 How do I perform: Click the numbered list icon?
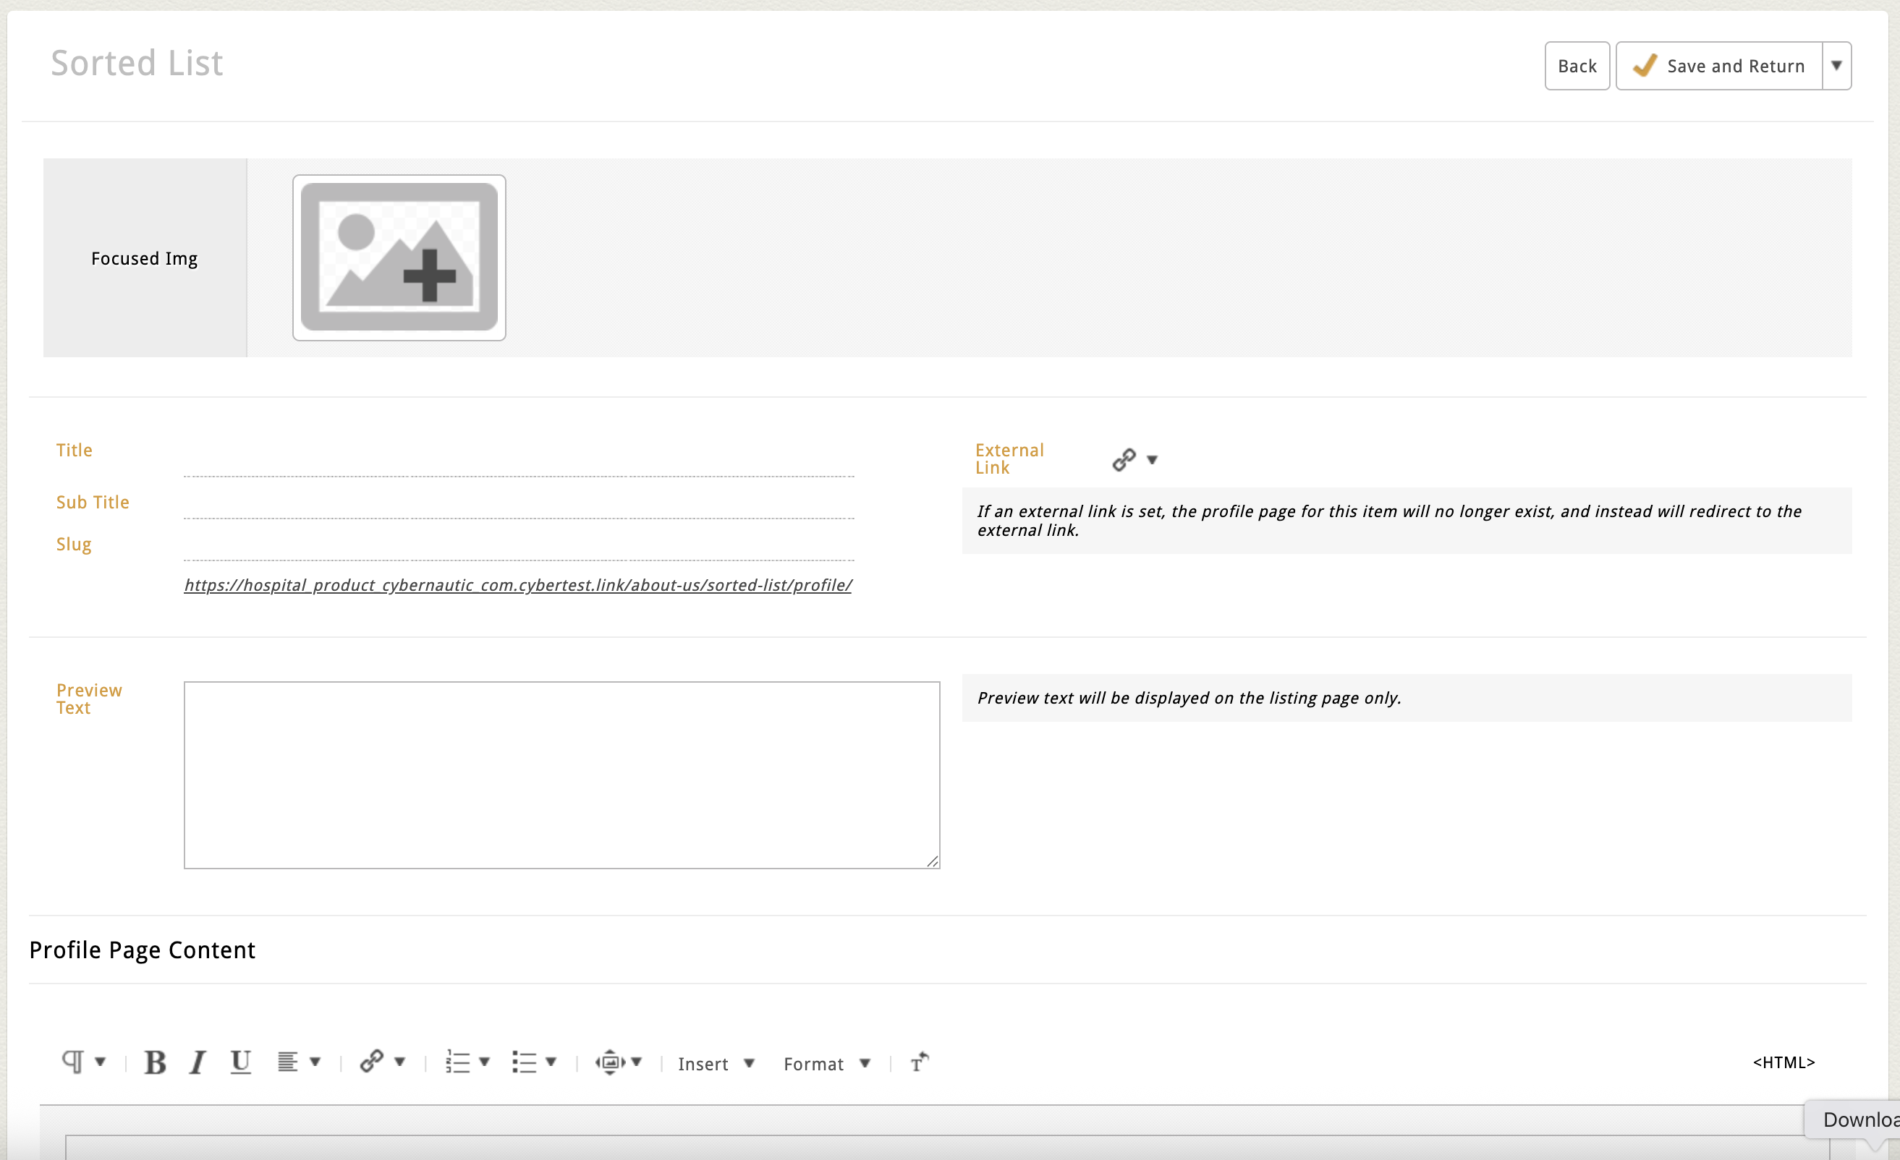457,1062
